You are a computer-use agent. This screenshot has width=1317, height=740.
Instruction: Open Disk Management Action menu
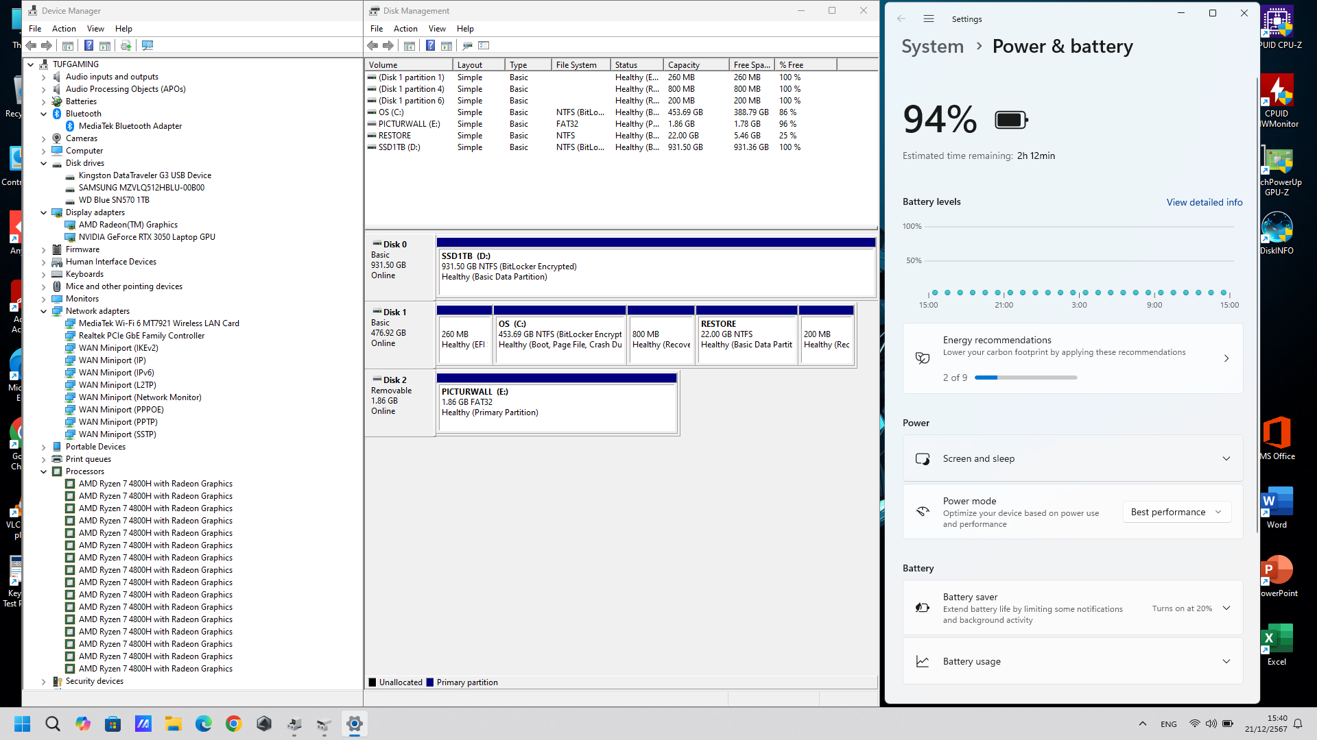(x=405, y=29)
